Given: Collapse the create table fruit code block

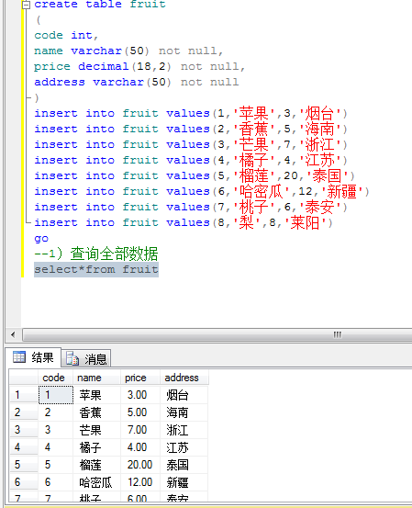Looking at the screenshot, I should (26, 5).
